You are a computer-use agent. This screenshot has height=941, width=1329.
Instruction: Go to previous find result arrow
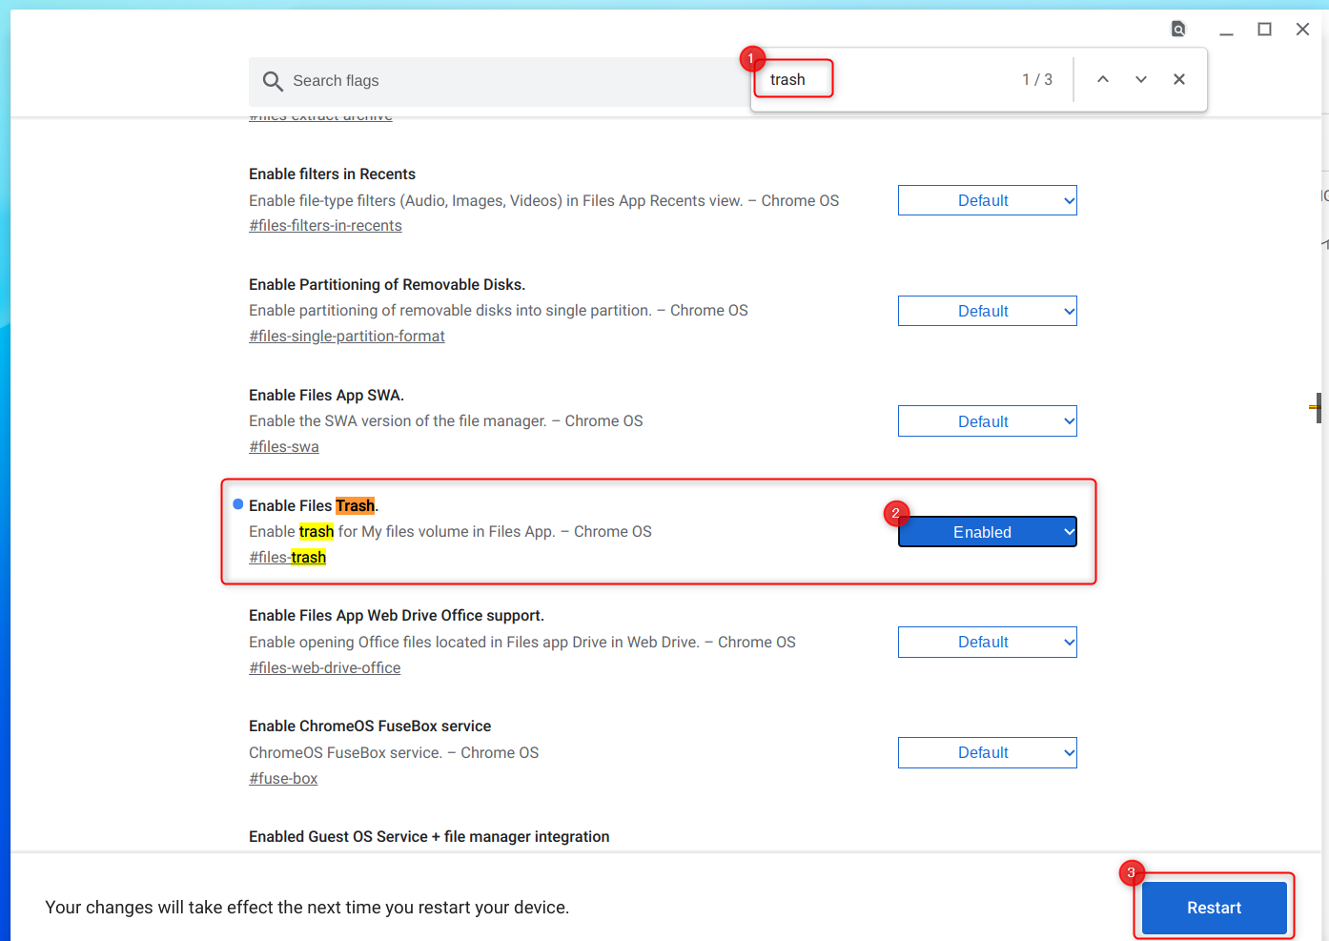1103,79
